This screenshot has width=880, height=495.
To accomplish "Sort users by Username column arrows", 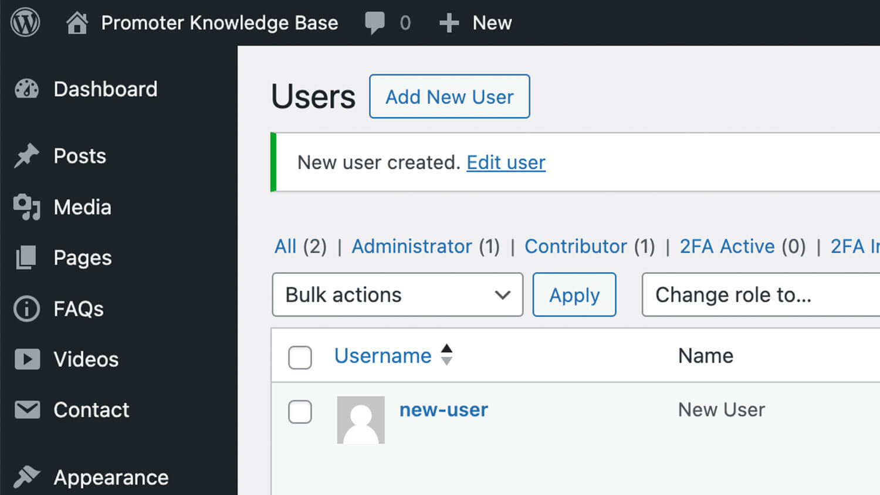I will [x=446, y=355].
